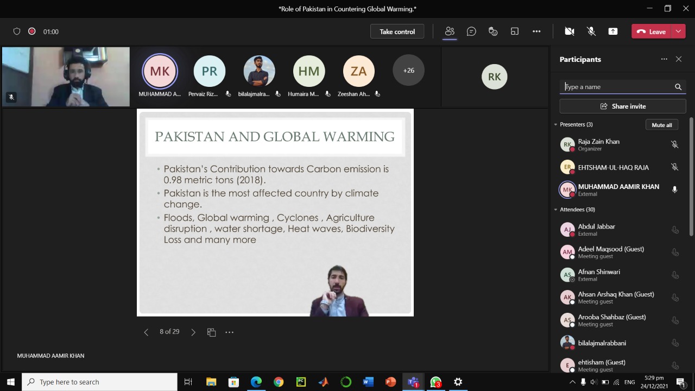
Task: Open more options in Participants panel header
Action: 664,59
